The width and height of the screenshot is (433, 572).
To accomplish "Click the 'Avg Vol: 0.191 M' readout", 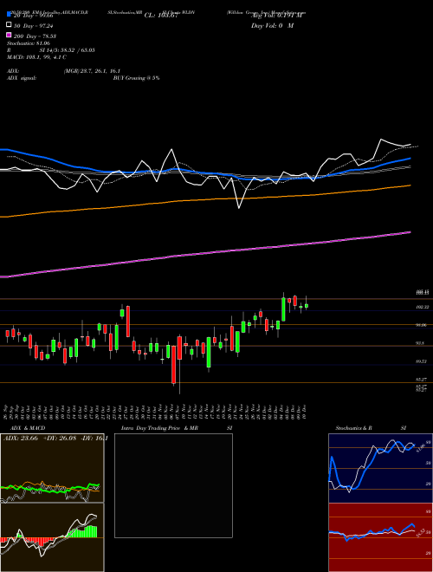I will point(276,16).
